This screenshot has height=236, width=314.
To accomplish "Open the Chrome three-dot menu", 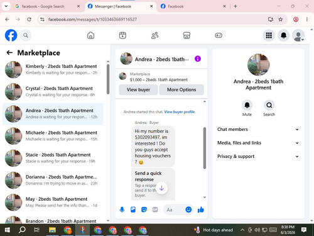I will pos(307,20).
